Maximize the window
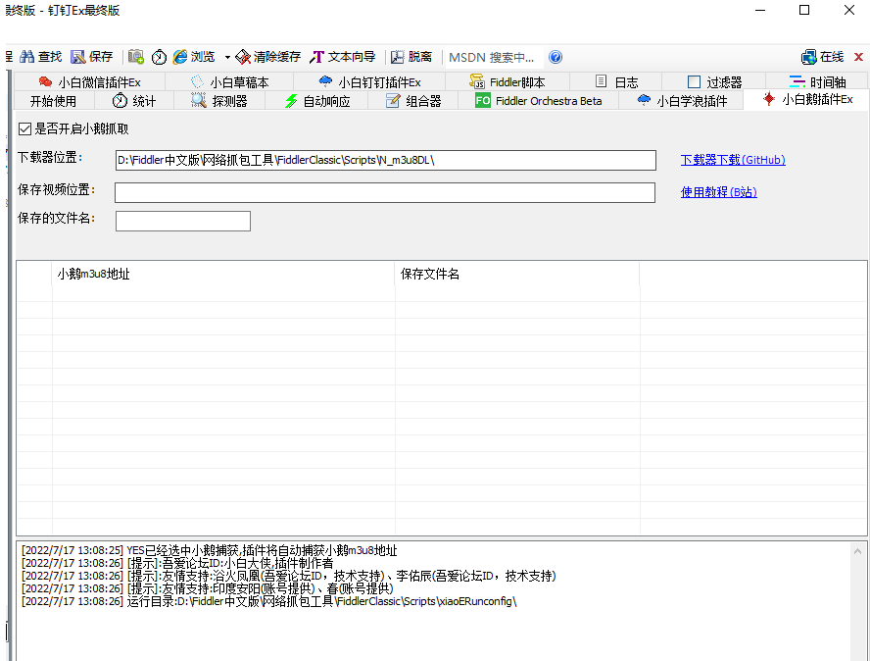The width and height of the screenshot is (870, 661). 804,10
